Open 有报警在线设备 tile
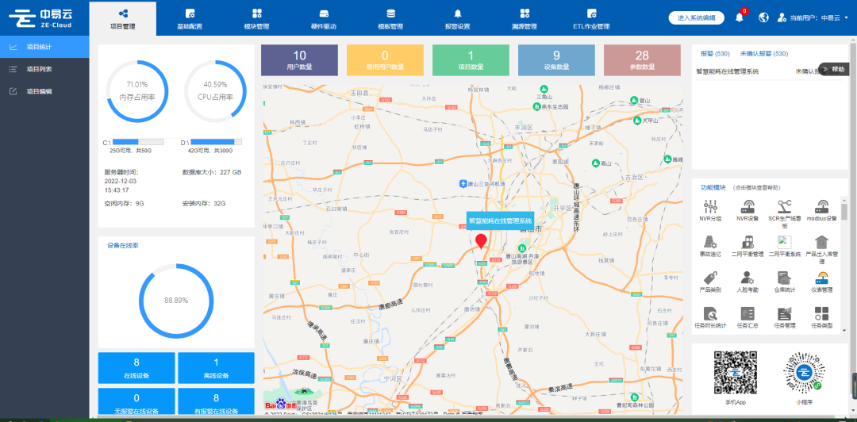The height and width of the screenshot is (422, 857). point(216,402)
